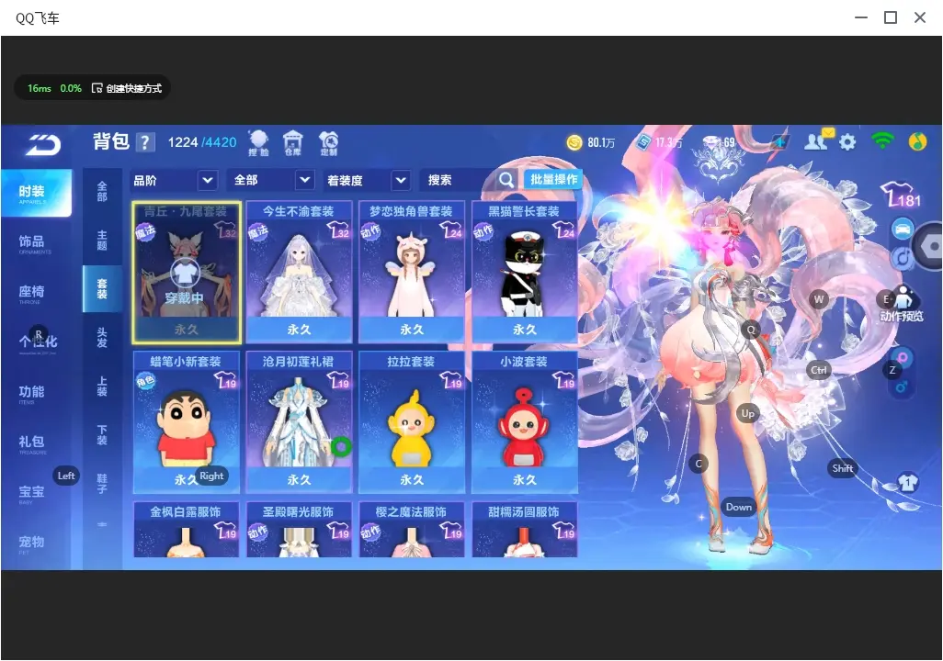943x661 pixels.
Task: Select the 金枫白露服饰 card
Action: [x=187, y=530]
